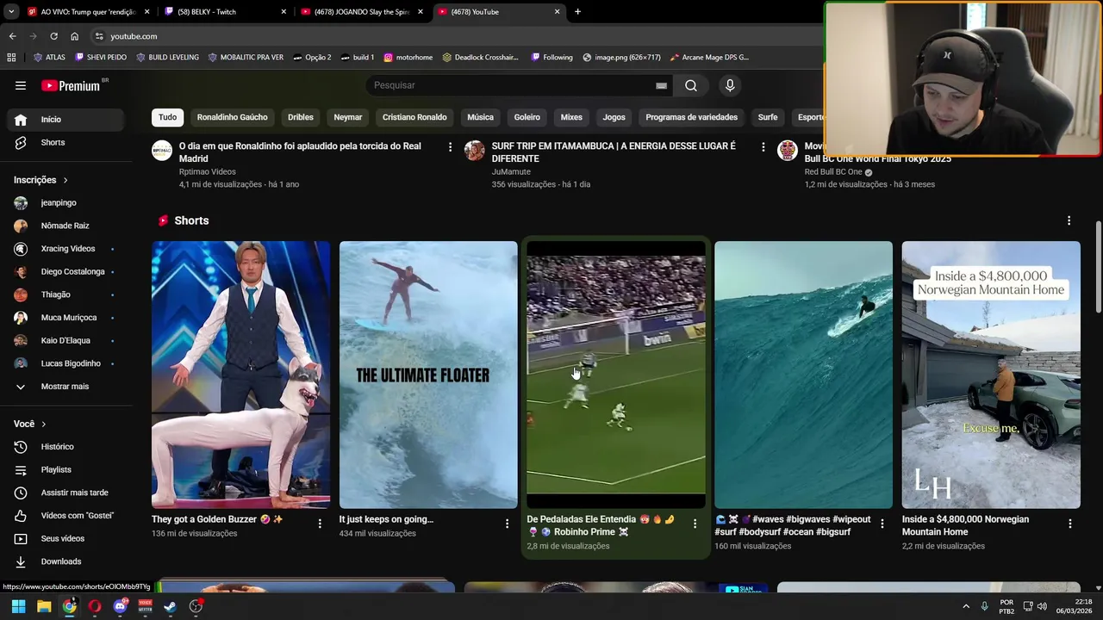This screenshot has height=620, width=1103.
Task: Open the Rptimao Videos channel link
Action: (207, 171)
